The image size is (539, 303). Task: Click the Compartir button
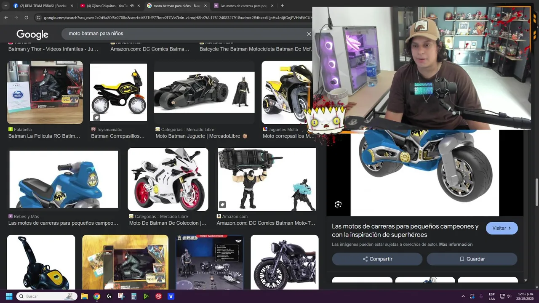377,259
